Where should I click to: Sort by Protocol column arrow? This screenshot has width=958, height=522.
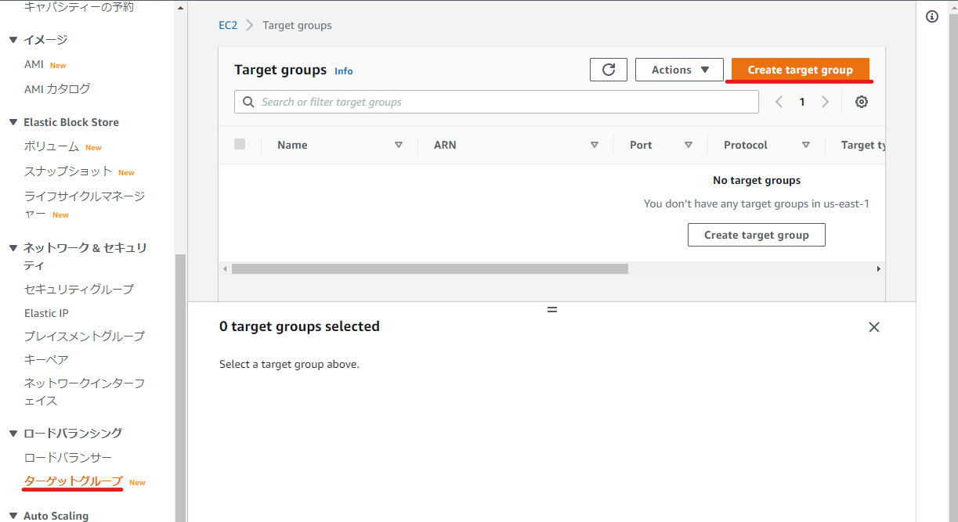(x=806, y=145)
